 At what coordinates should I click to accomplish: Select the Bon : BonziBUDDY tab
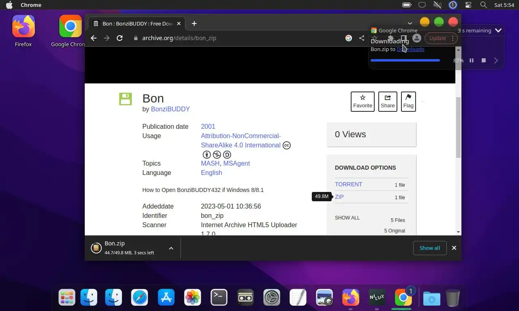click(x=136, y=23)
